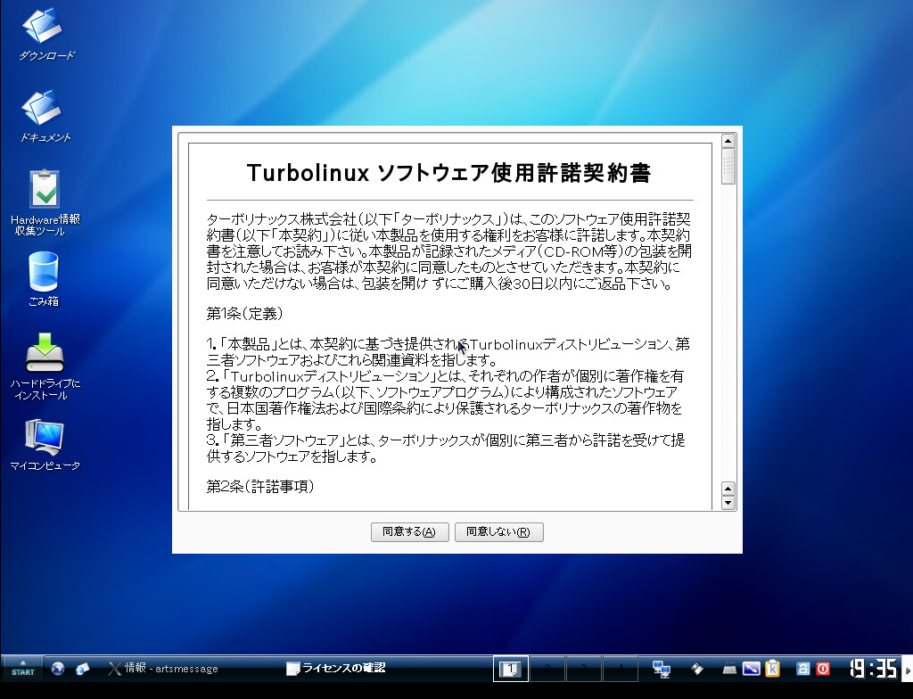Open the mail client icon in taskbar
Screen dimensions: 913x699
pyautogui.click(x=82, y=668)
